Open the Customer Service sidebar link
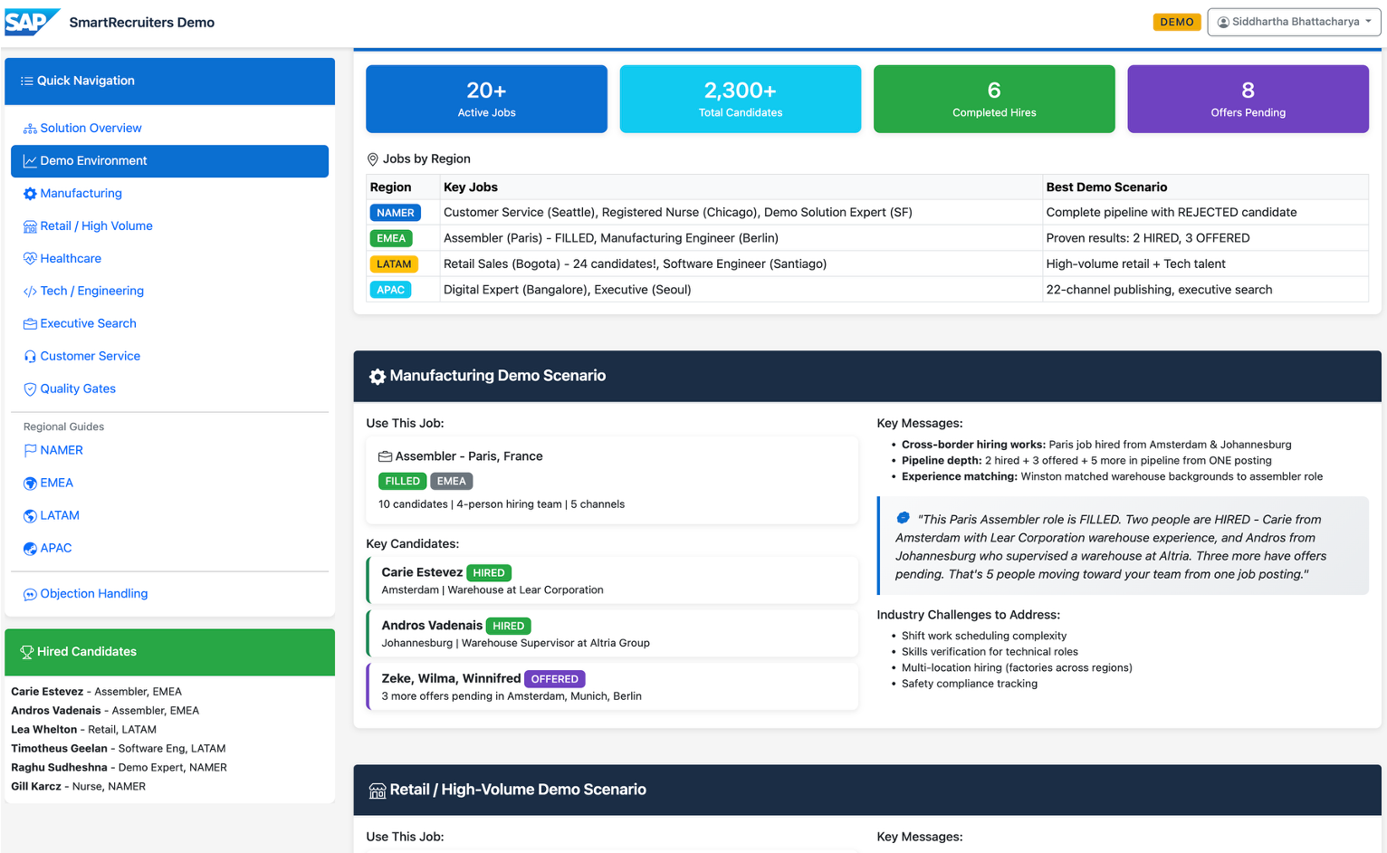 [x=90, y=357]
